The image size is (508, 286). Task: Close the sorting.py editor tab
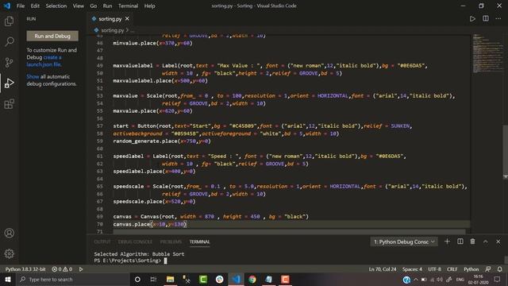click(x=127, y=19)
